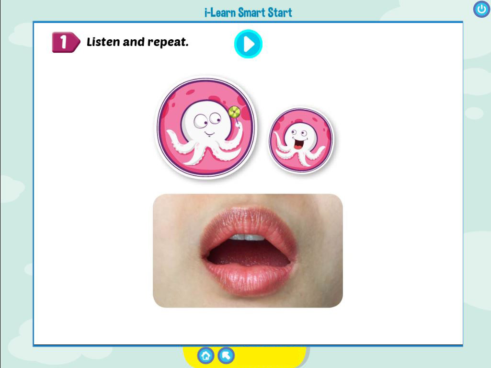Screen dimensions: 491x368
Task: Select the small octopus letter o
Action: click(301, 140)
